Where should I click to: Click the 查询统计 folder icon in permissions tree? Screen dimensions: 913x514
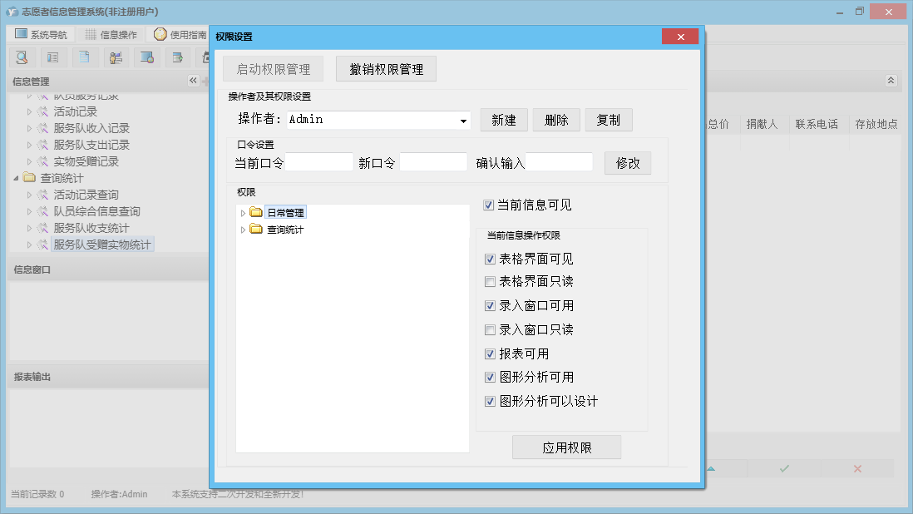(255, 229)
